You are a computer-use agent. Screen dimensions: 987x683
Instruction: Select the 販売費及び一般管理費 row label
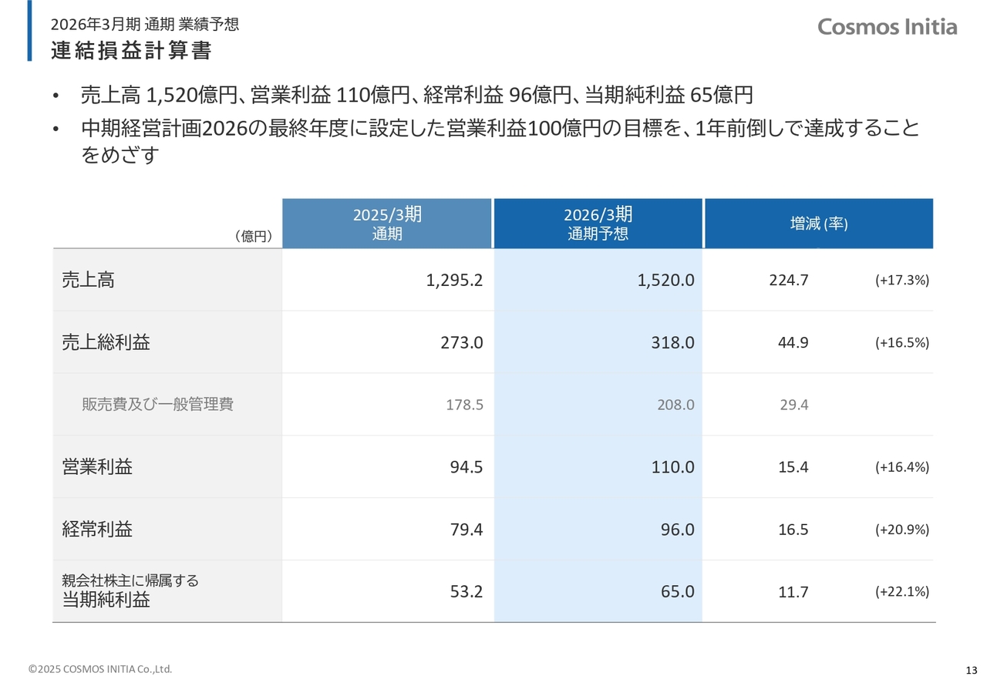coord(157,404)
